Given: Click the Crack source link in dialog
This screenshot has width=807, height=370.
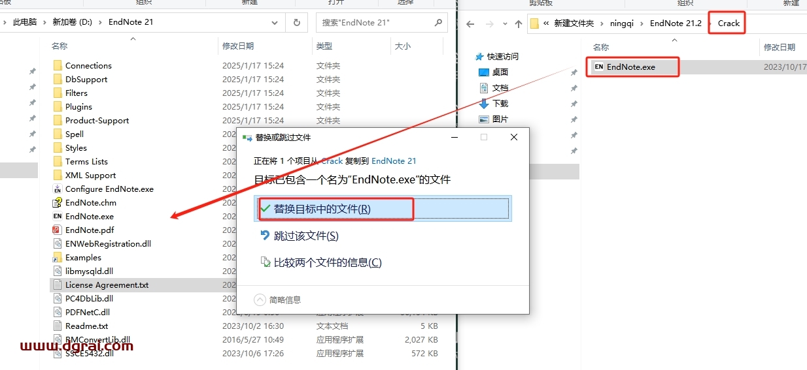Looking at the screenshot, I should [332, 161].
